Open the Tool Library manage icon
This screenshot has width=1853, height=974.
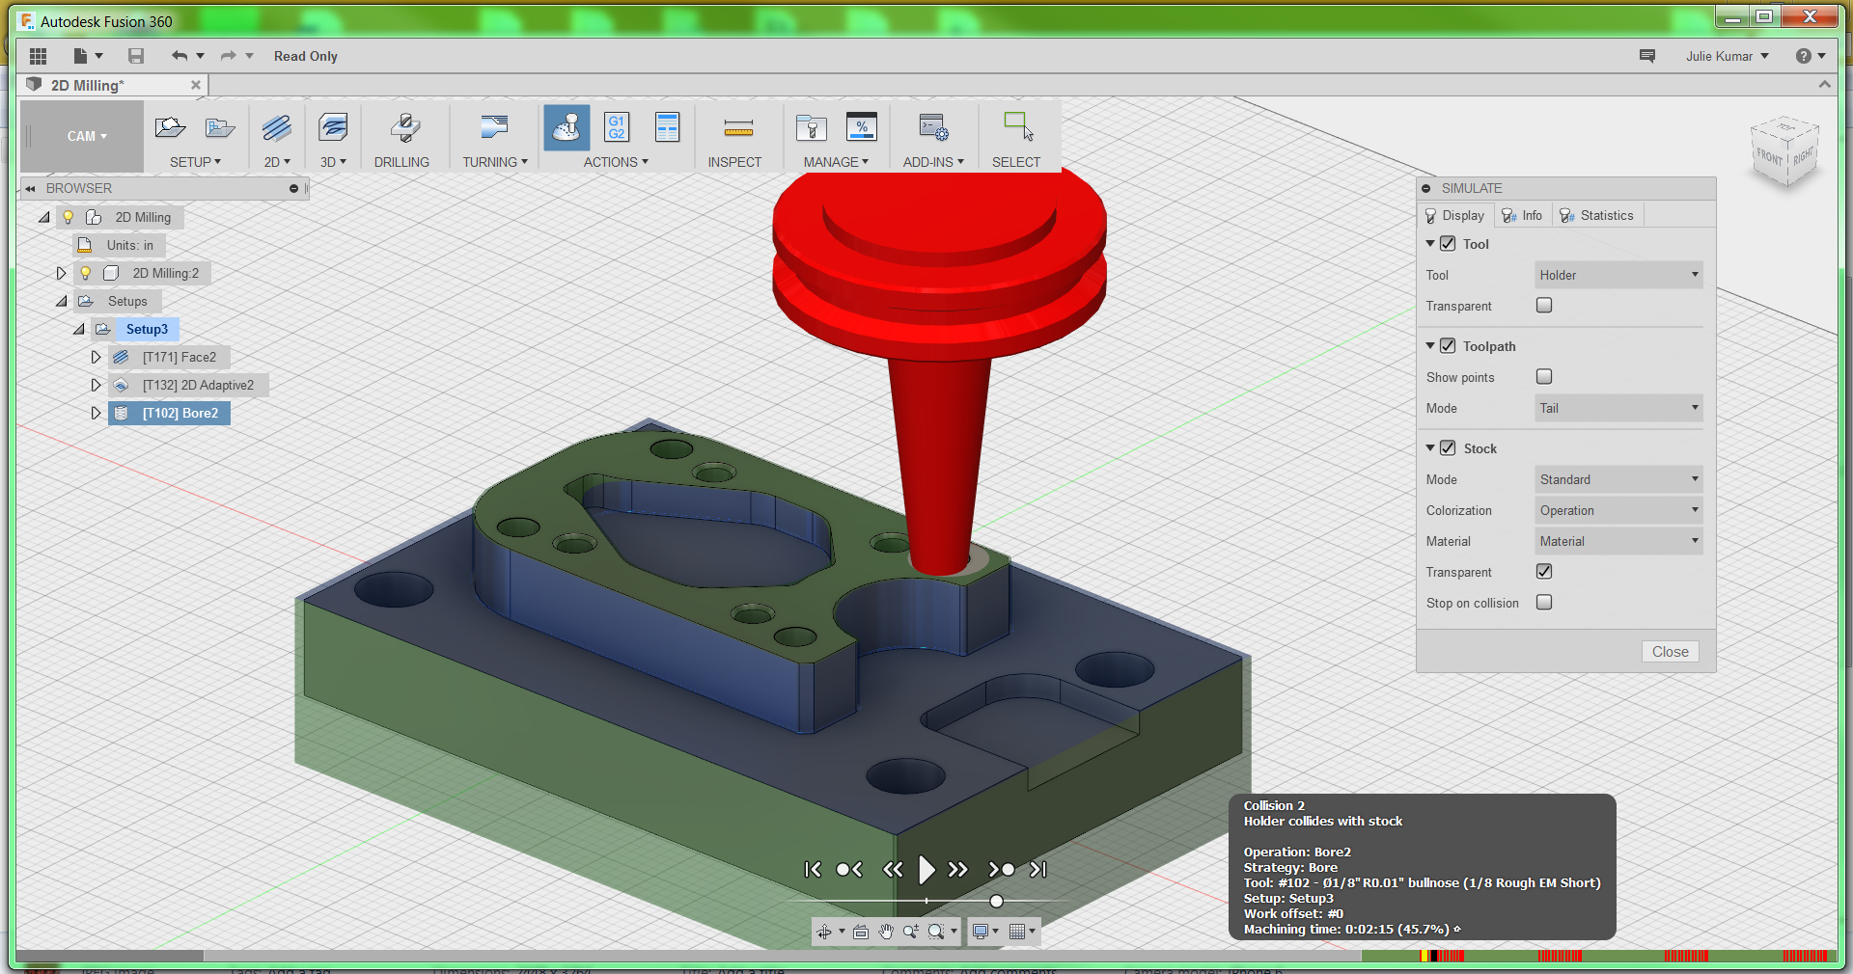coord(811,127)
